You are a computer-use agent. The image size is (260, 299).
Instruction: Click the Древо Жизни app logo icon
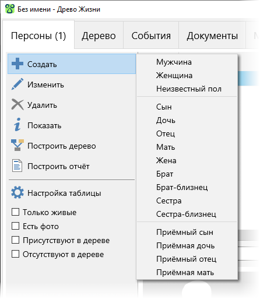10,9
